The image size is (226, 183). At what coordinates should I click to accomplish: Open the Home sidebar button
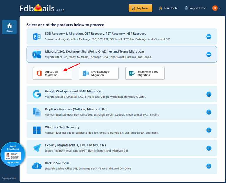[9, 27]
